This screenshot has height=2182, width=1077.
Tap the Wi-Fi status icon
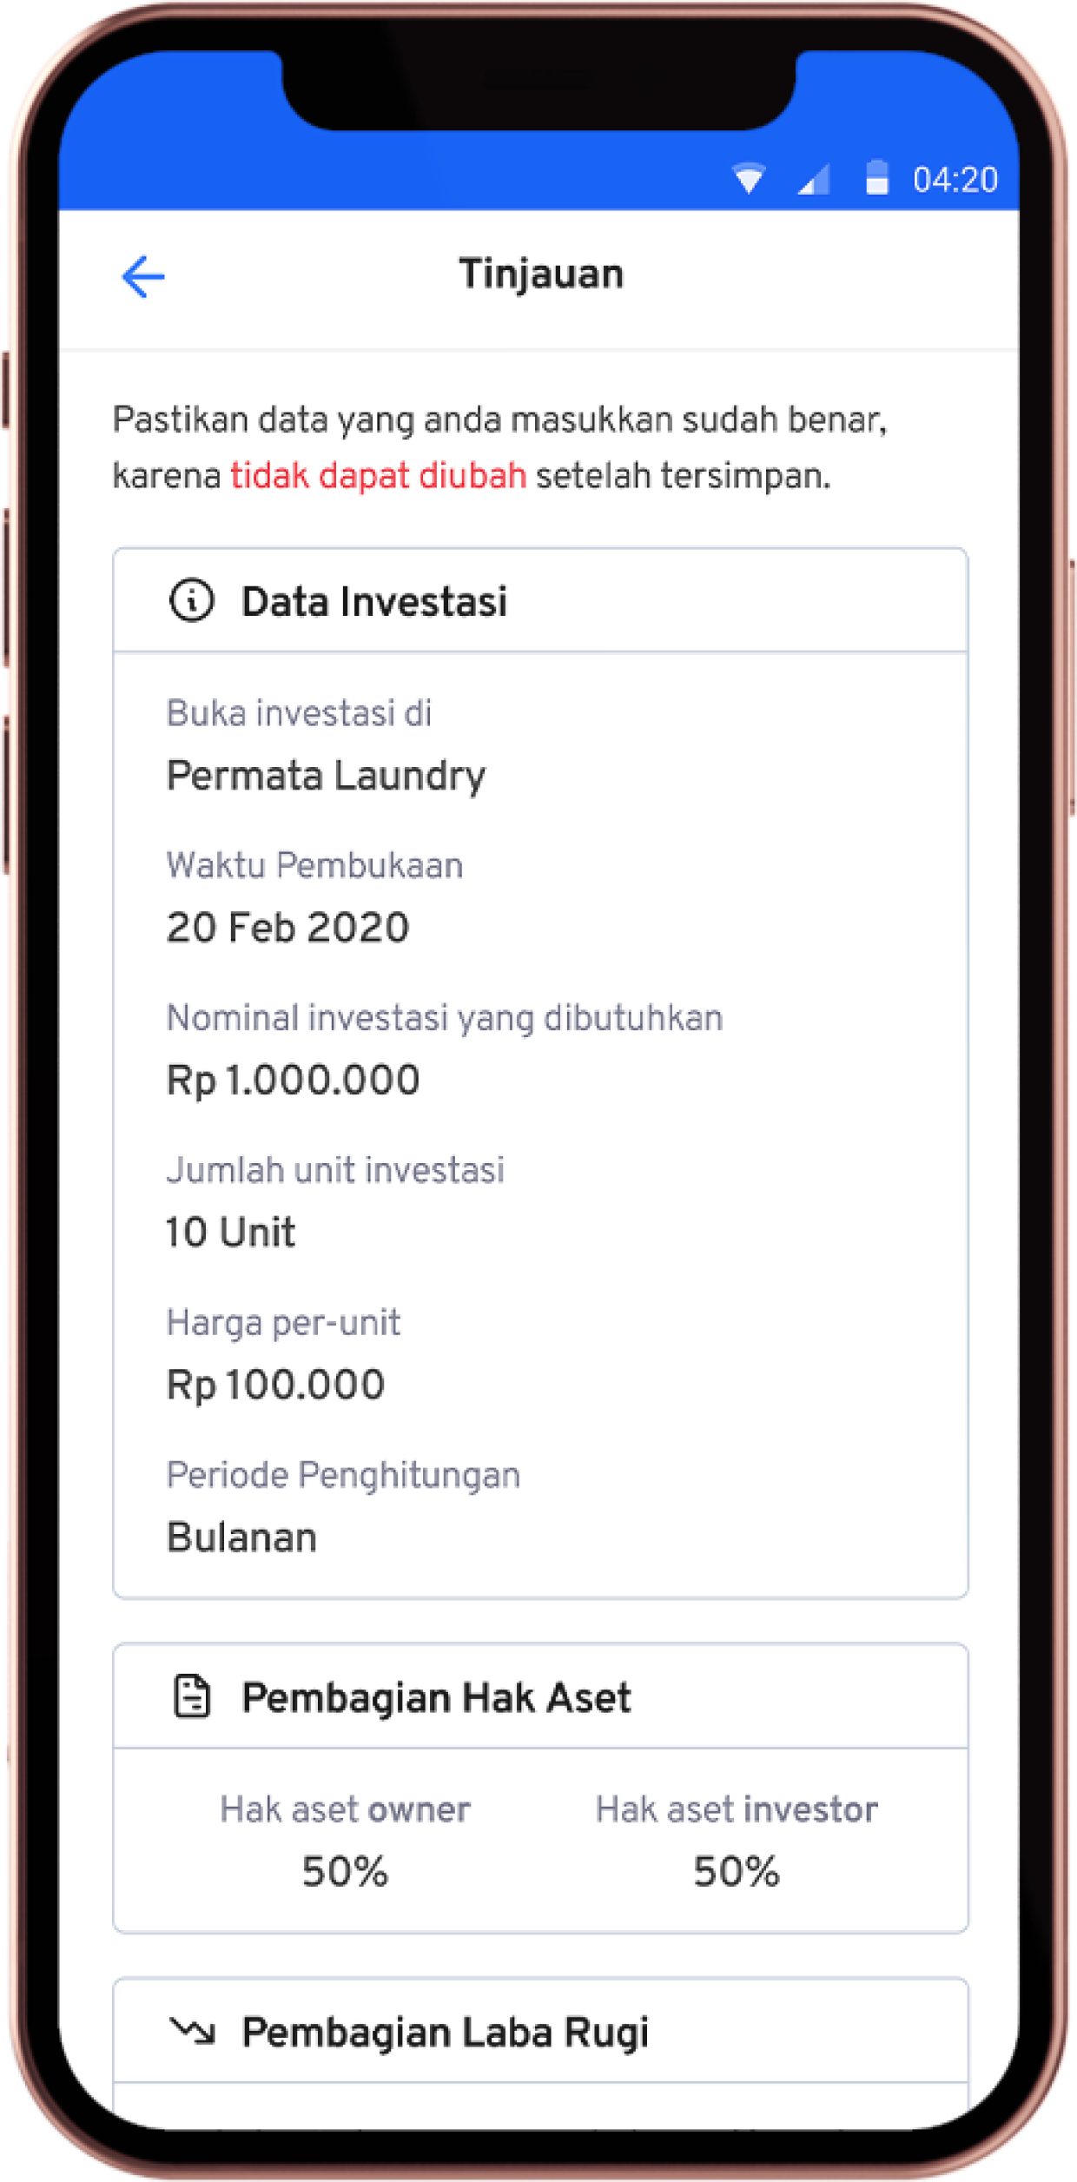click(749, 177)
